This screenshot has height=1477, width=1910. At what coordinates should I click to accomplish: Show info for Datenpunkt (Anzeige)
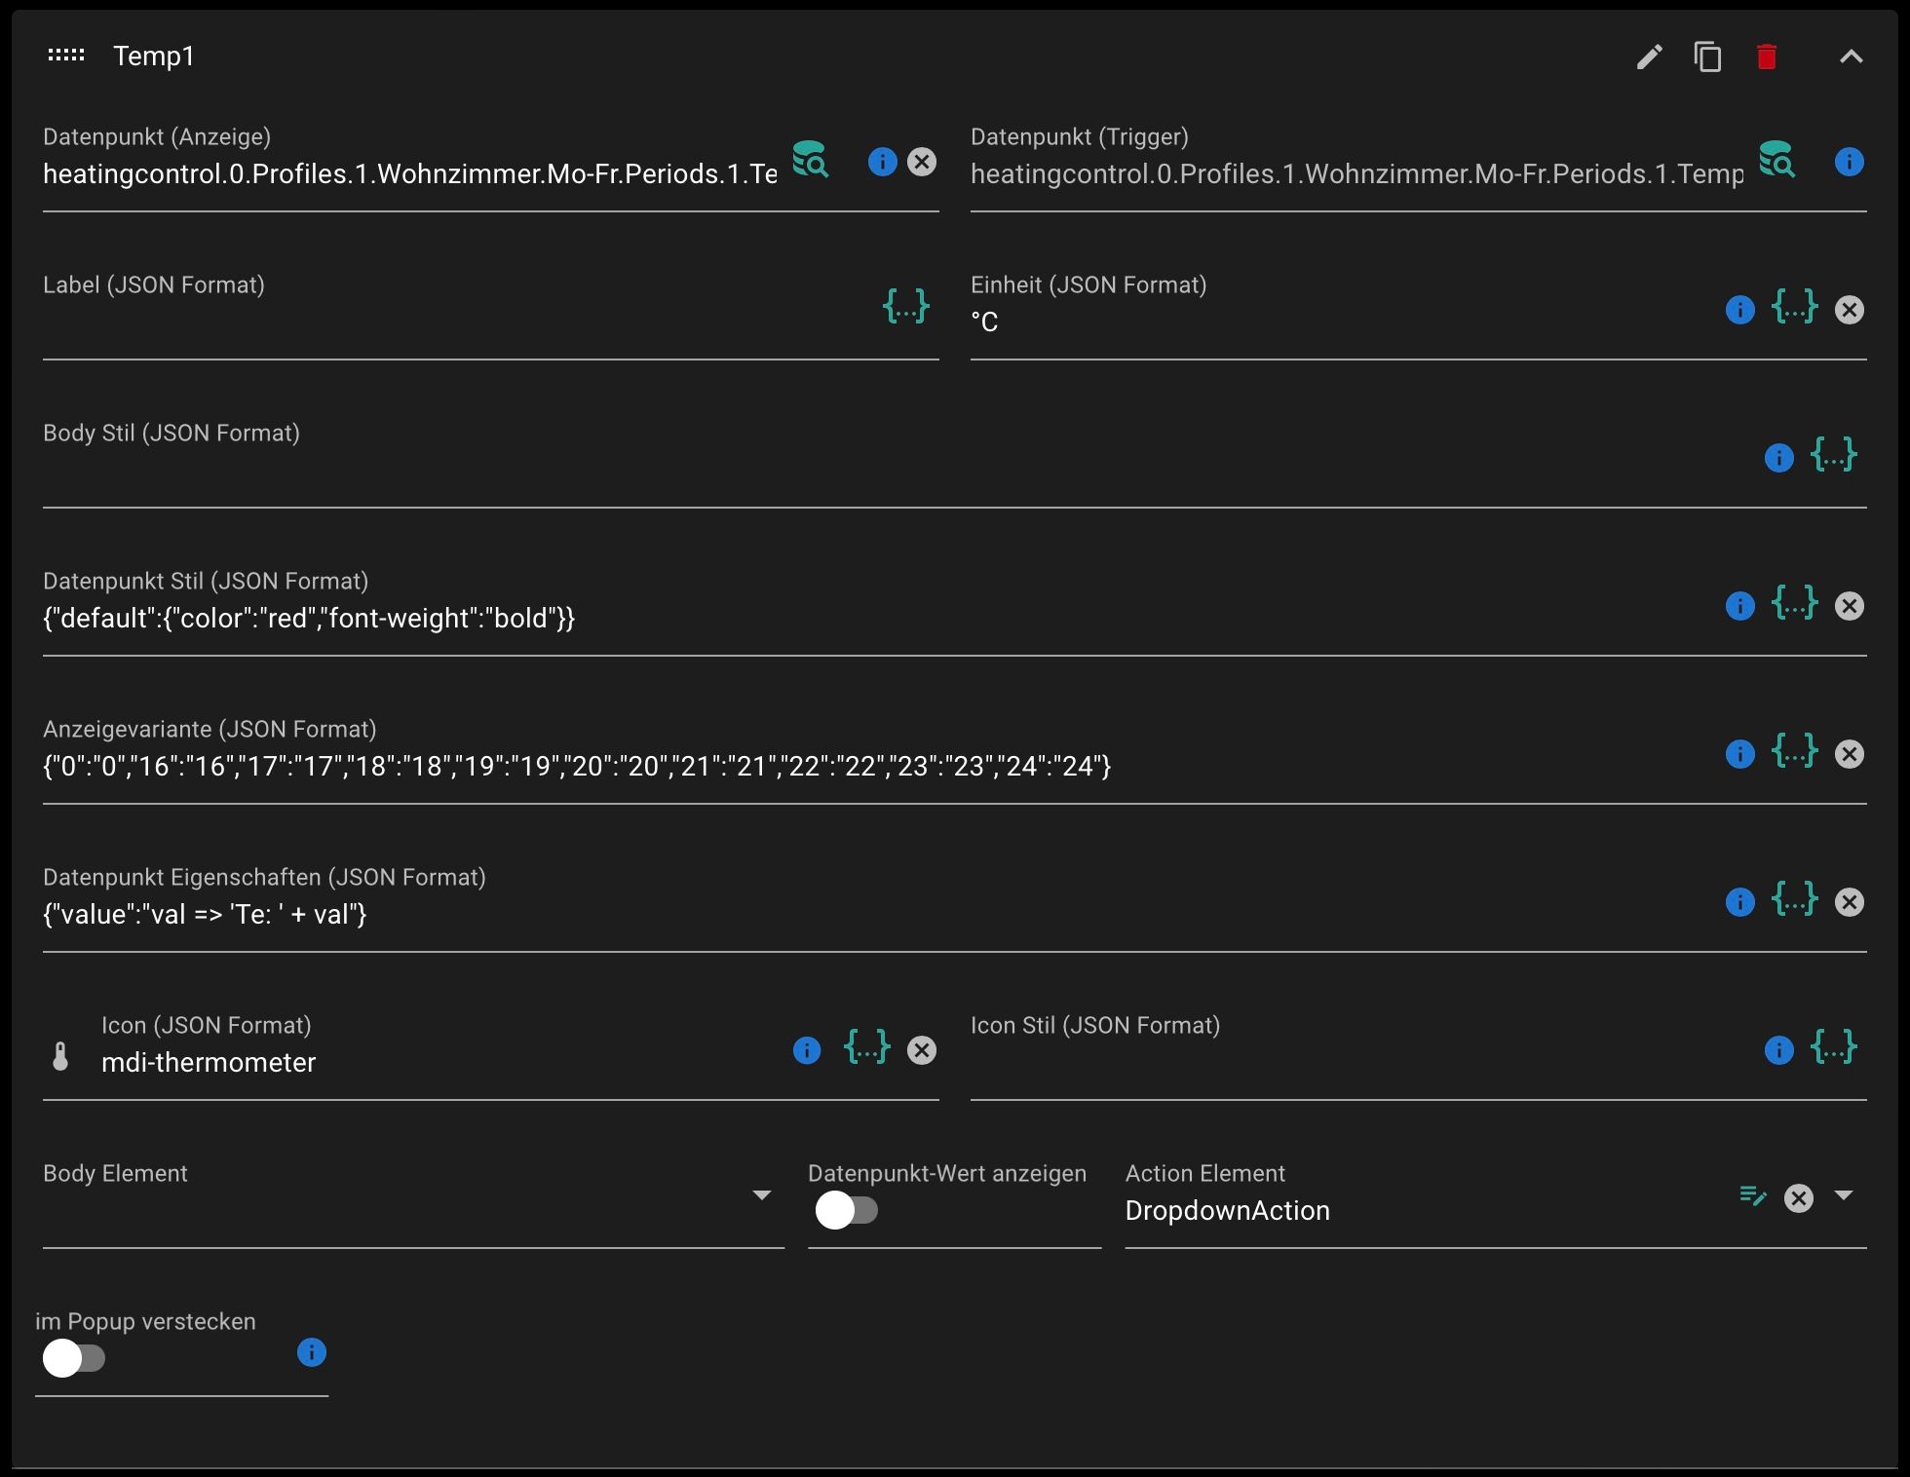(882, 162)
